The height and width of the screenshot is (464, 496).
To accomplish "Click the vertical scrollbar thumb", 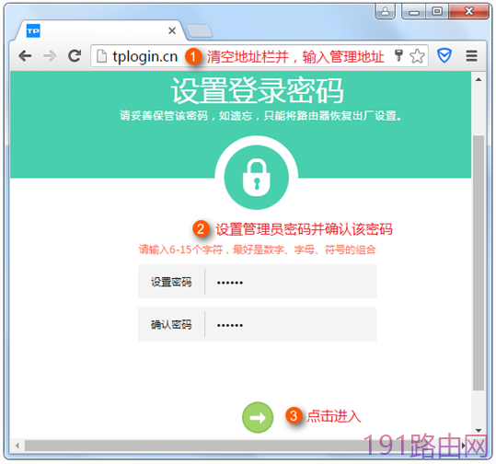I will [479, 262].
